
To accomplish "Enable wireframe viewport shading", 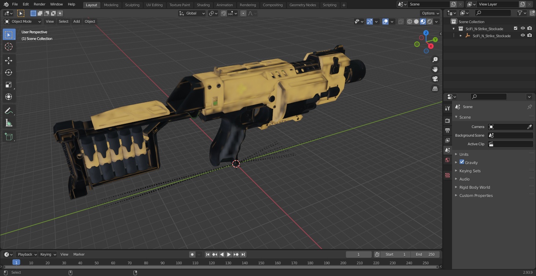I will click(x=410, y=22).
